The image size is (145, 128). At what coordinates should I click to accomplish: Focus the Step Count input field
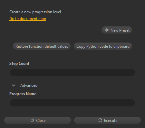coord(72,73)
